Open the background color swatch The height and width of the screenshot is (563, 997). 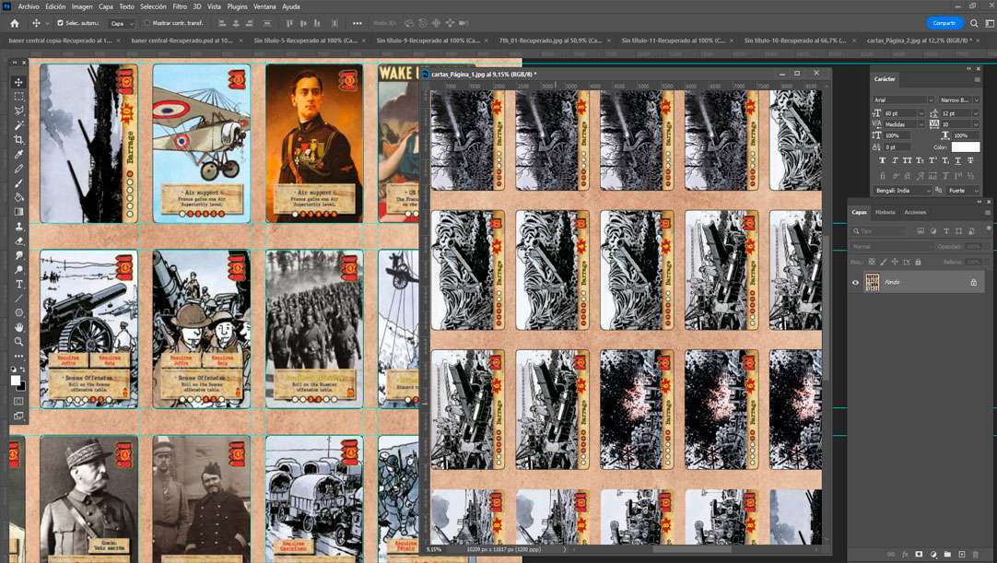pyautogui.click(x=22, y=386)
